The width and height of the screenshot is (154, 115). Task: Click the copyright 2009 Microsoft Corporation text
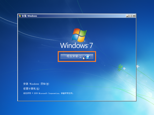[48, 93]
